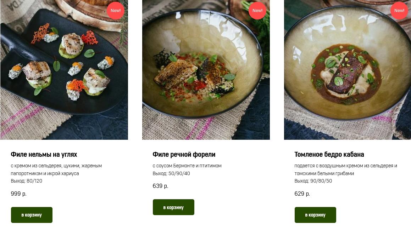The image size is (411, 236).
Task: Click the Выход: 80/120 weight line
Action: tap(27, 181)
